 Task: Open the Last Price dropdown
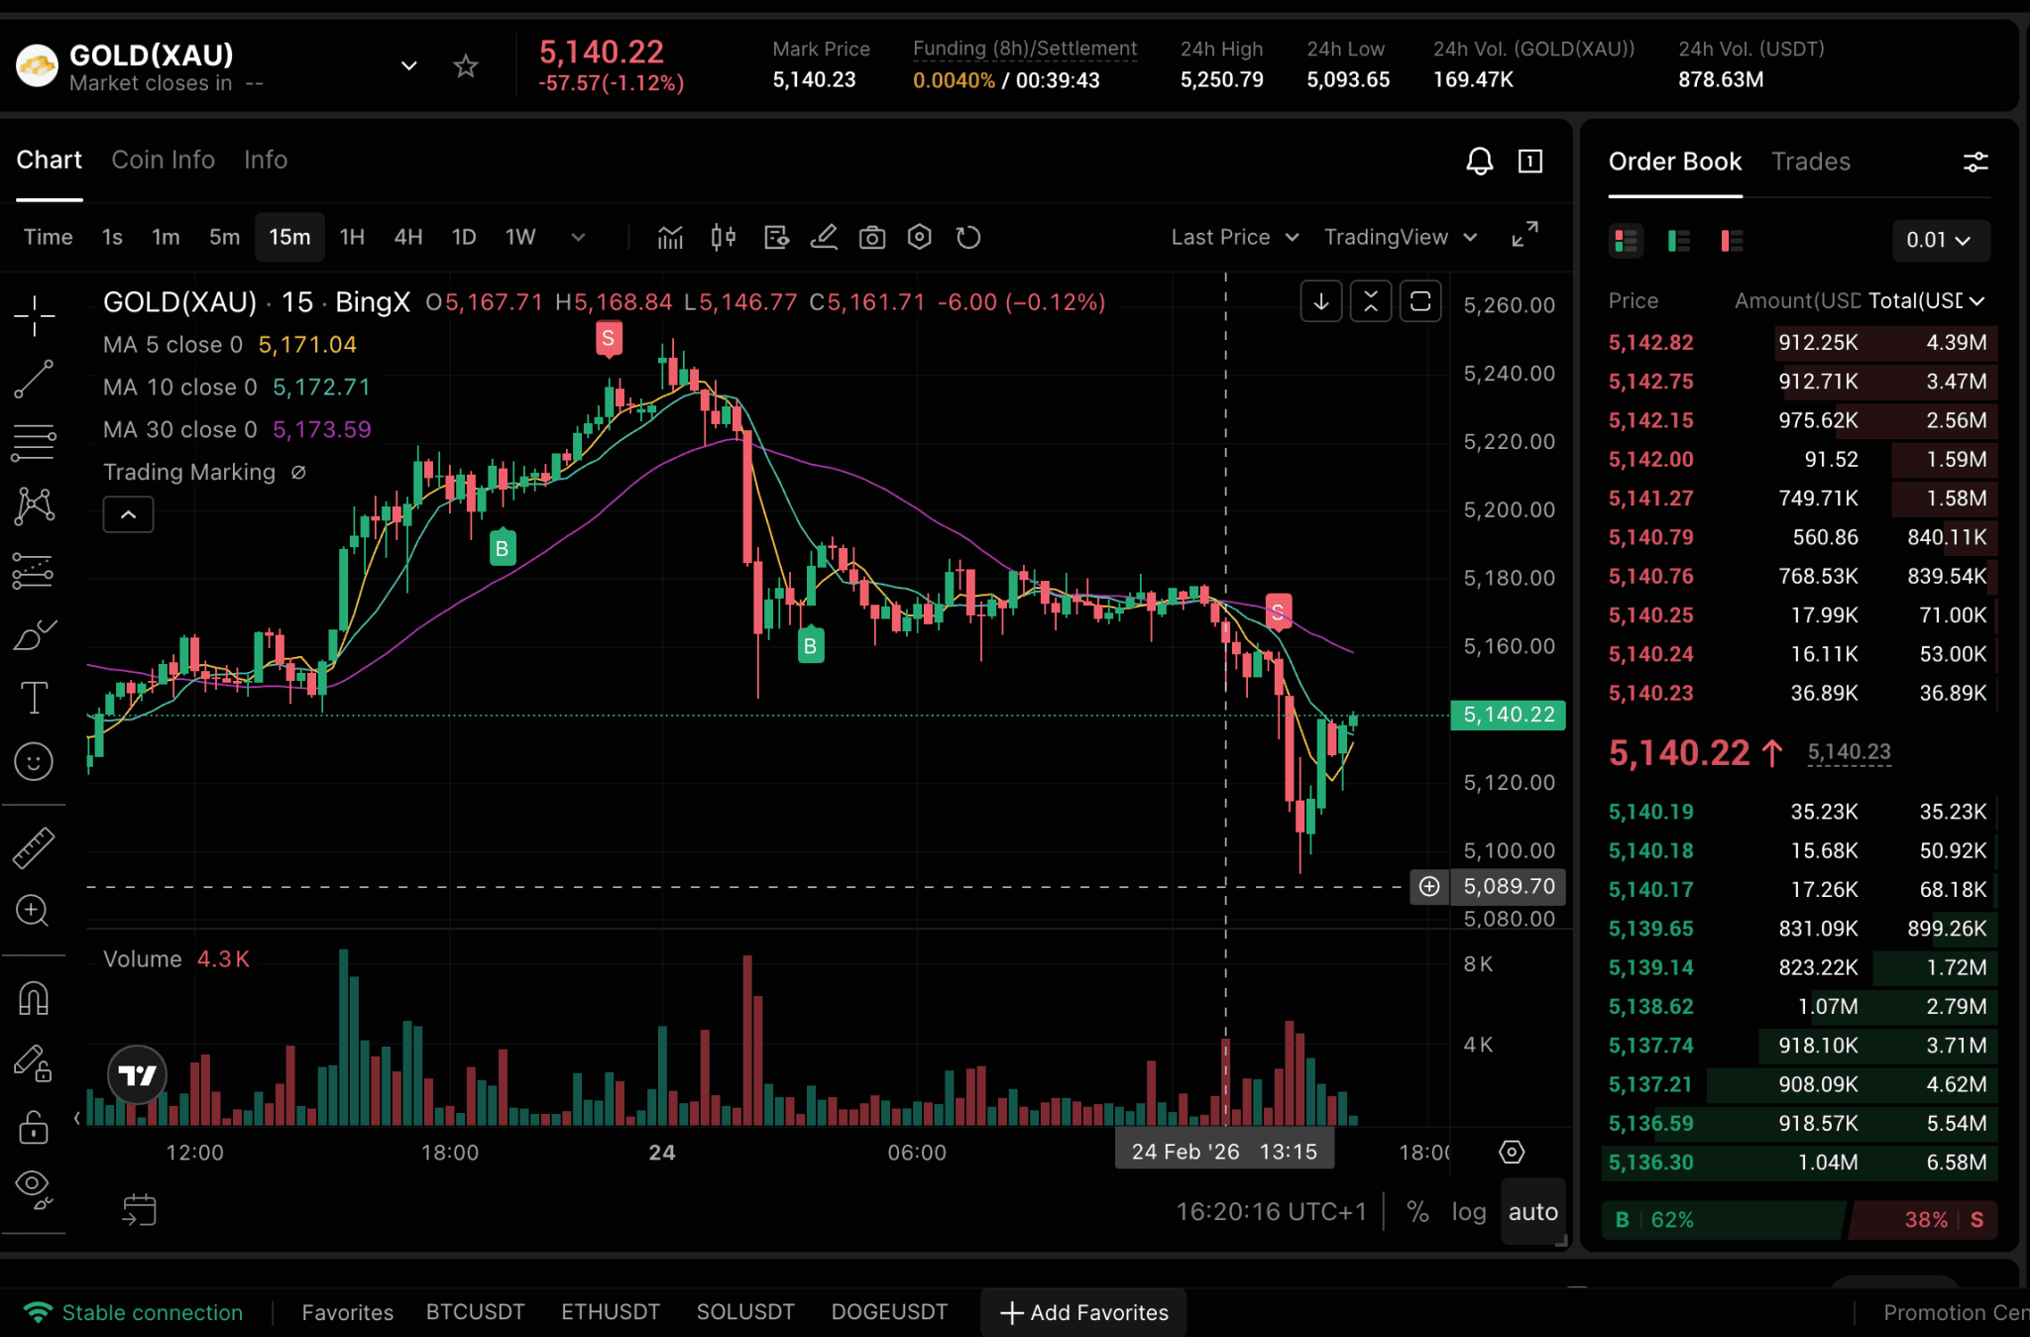[x=1234, y=237]
